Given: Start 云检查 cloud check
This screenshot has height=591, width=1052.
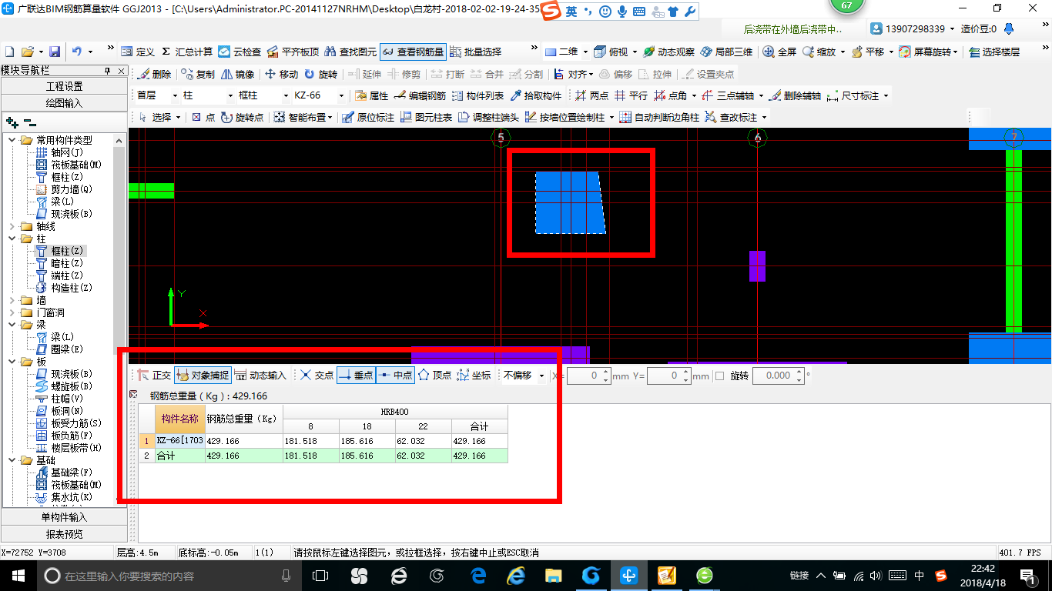Looking at the screenshot, I should [240, 52].
